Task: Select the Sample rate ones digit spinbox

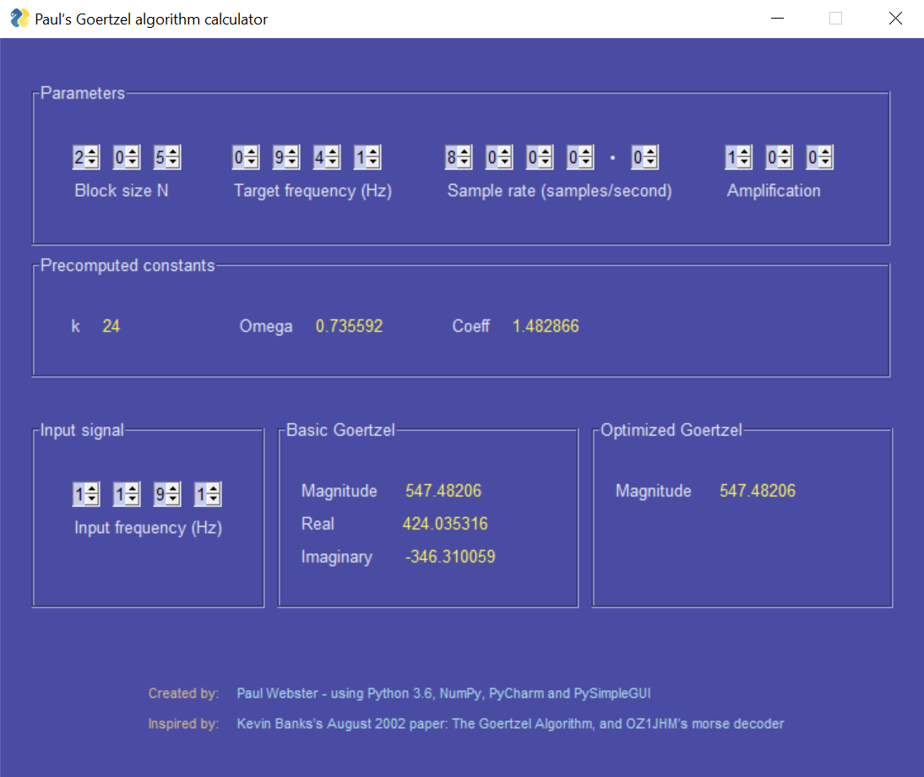Action: coord(581,157)
